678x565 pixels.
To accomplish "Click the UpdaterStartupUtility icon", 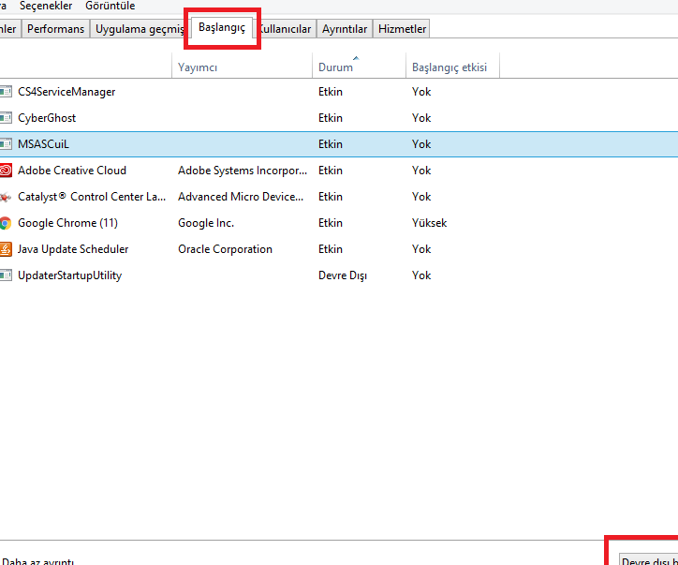I will [6, 275].
